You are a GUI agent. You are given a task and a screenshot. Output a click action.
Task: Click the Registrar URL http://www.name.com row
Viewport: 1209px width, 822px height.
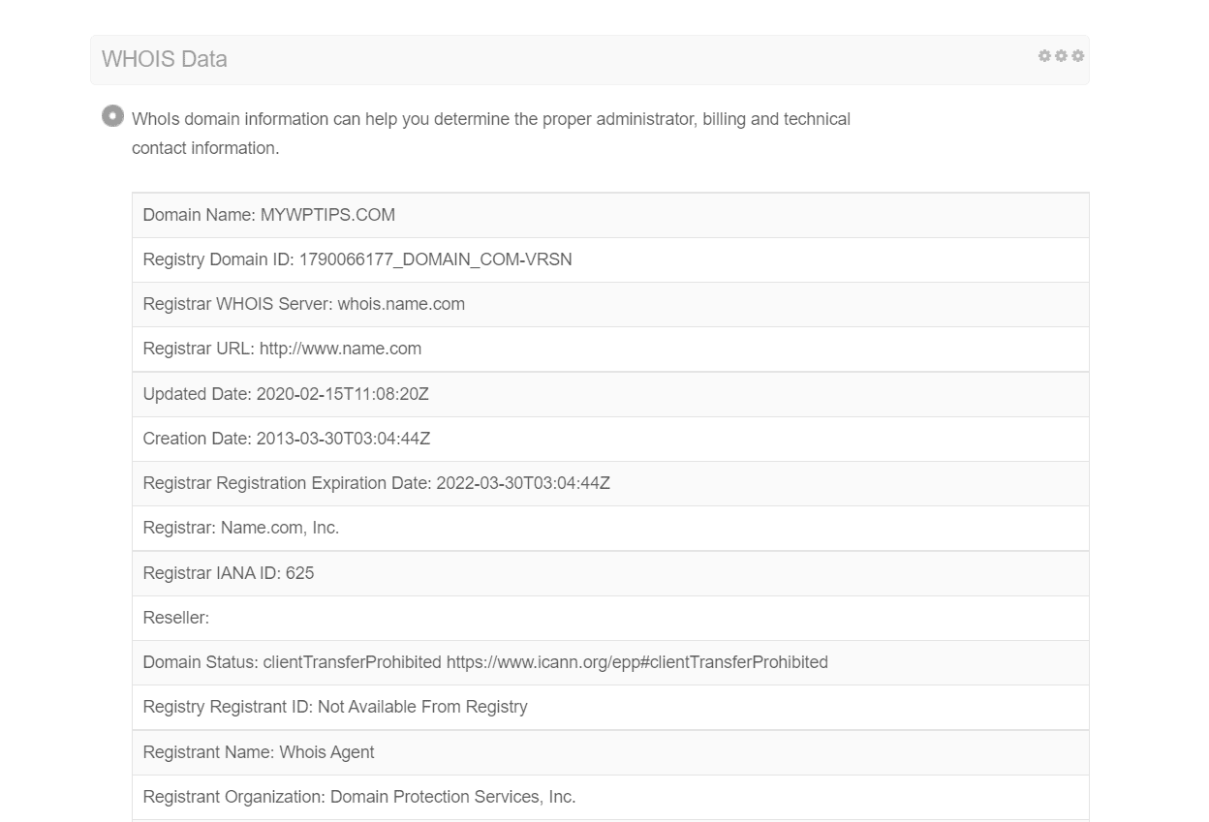pyautogui.click(x=610, y=349)
